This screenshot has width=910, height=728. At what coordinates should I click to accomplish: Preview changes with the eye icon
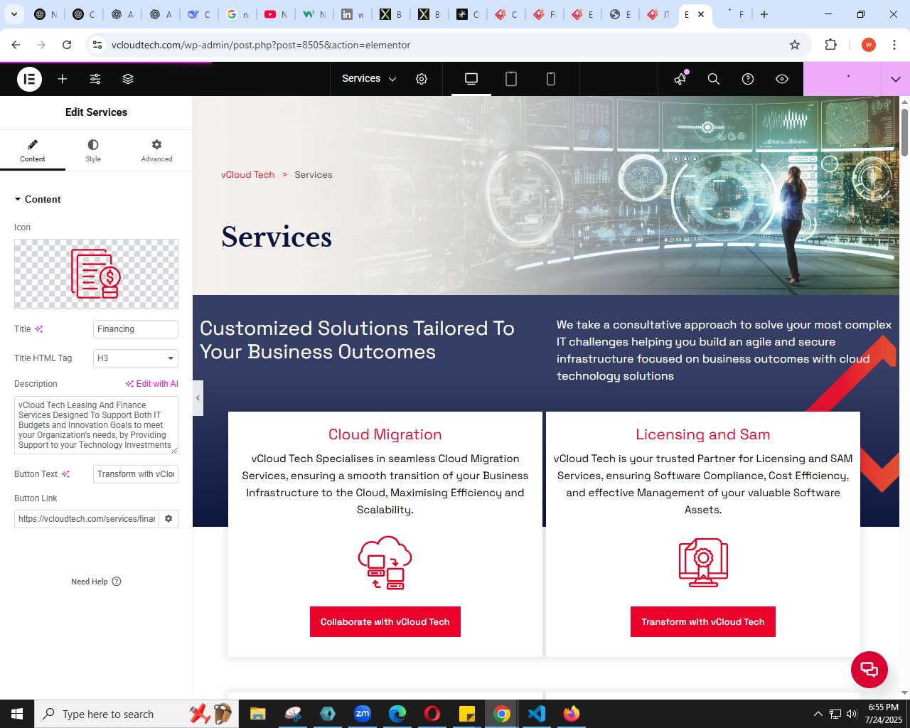click(782, 79)
